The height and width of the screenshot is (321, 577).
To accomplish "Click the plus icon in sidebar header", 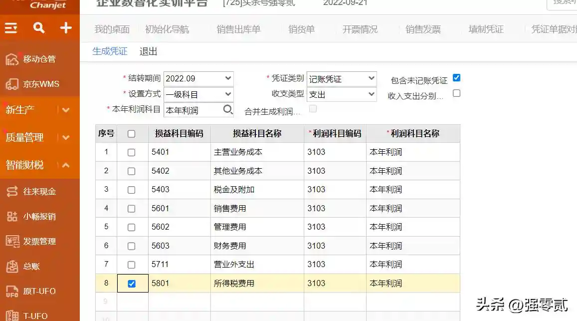I will [66, 28].
